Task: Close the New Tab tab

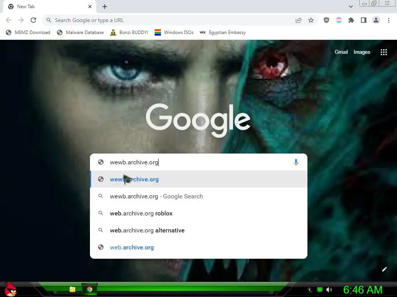Action: click(x=90, y=7)
